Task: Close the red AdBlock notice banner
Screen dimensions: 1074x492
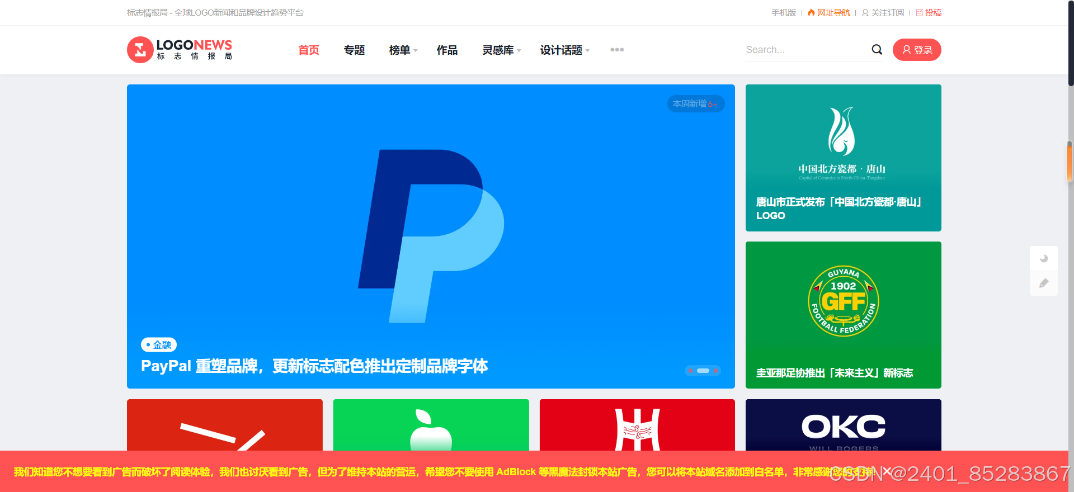Action: coord(887,471)
